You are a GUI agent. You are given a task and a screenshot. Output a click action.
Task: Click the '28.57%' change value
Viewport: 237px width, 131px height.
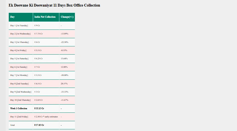[64, 84]
